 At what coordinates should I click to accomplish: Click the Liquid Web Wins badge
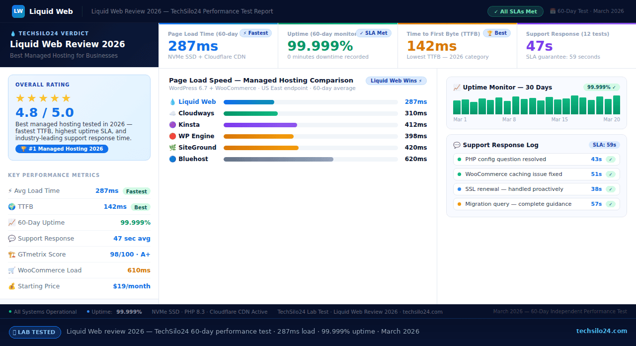[x=396, y=81]
